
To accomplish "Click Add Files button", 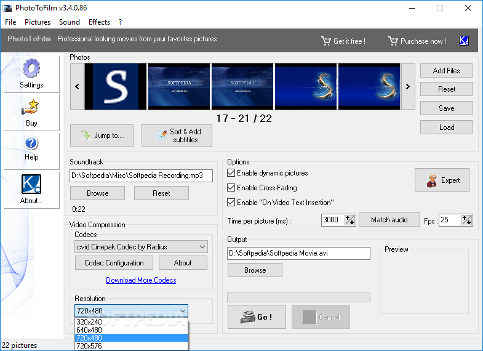I will tap(446, 71).
